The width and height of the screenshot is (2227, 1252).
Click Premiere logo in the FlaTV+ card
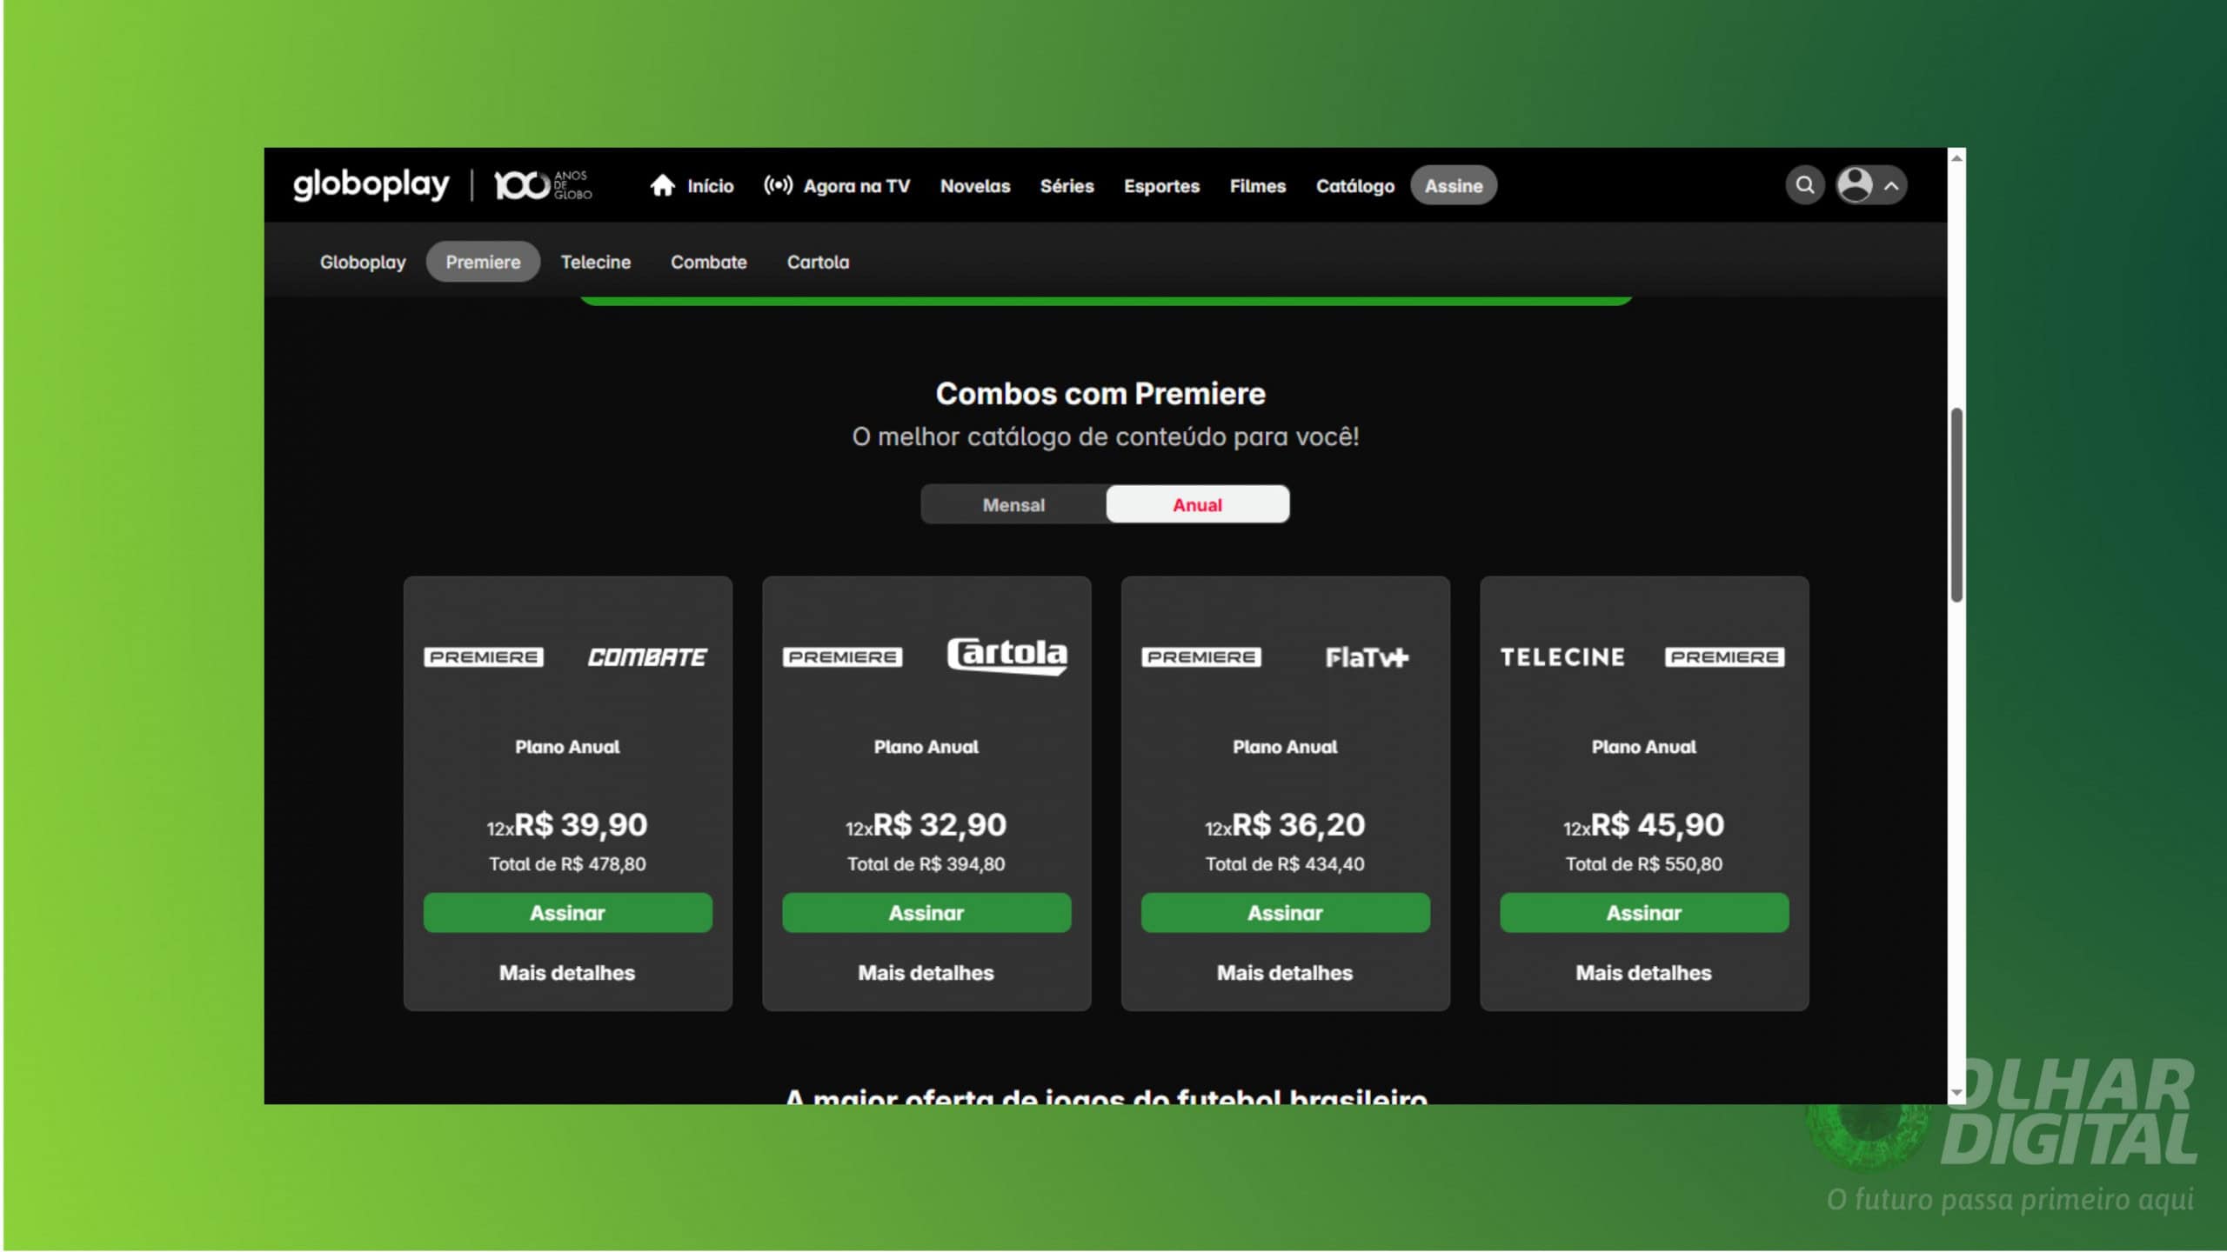(1201, 657)
